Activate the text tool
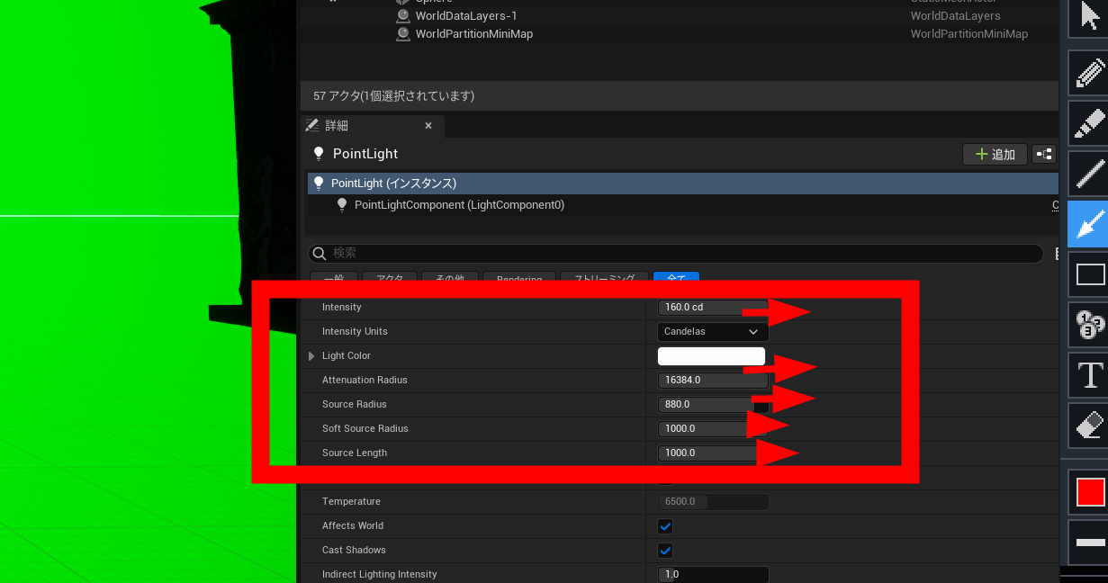1108x583 pixels. [1090, 374]
